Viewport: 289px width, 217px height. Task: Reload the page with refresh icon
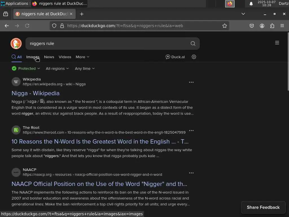[27, 26]
